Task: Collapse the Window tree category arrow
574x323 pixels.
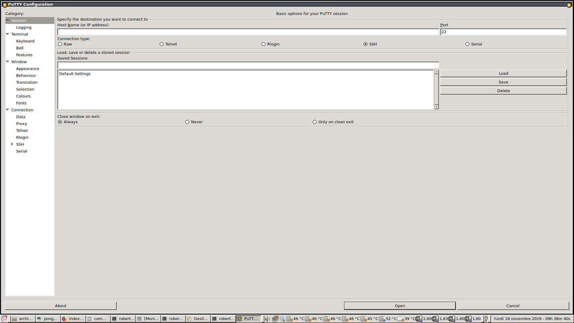Action: coord(7,61)
